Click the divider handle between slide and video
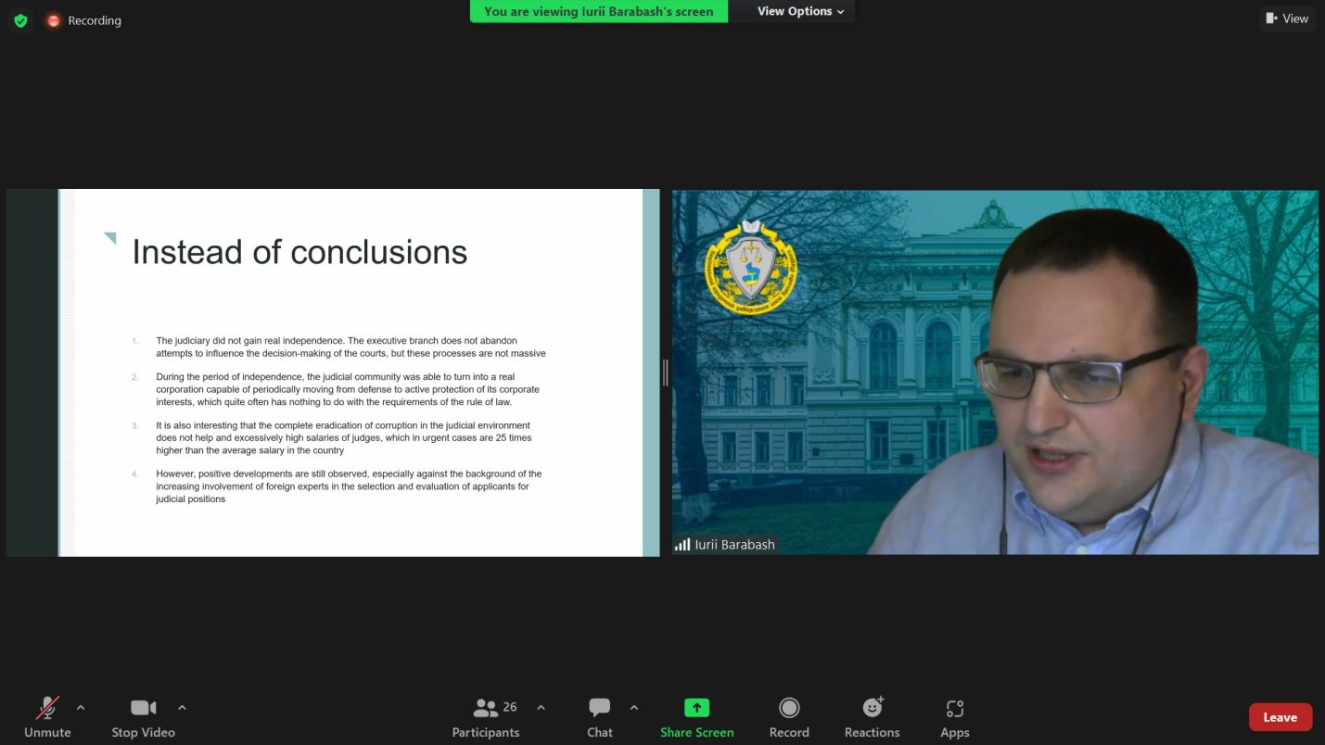This screenshot has height=745, width=1325. (665, 372)
